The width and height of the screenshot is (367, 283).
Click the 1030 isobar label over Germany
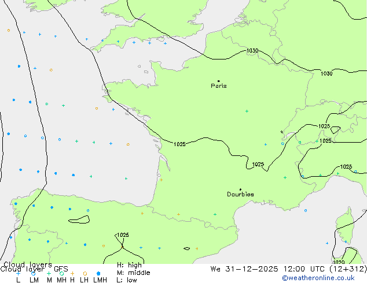pos(326,74)
